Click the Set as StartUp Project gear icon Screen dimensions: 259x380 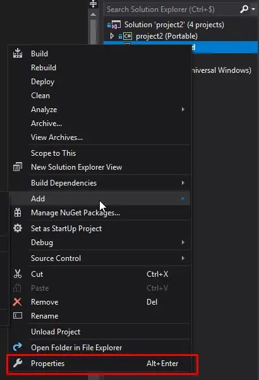(x=18, y=228)
